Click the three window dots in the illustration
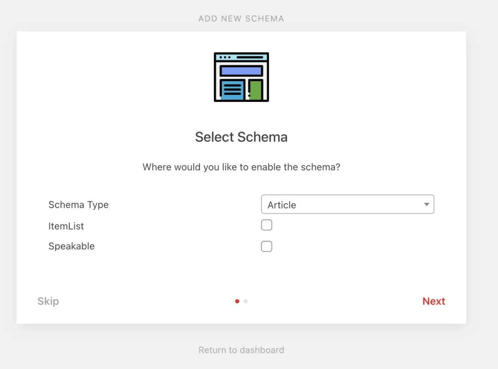Image resolution: width=498 pixels, height=369 pixels. pos(224,57)
